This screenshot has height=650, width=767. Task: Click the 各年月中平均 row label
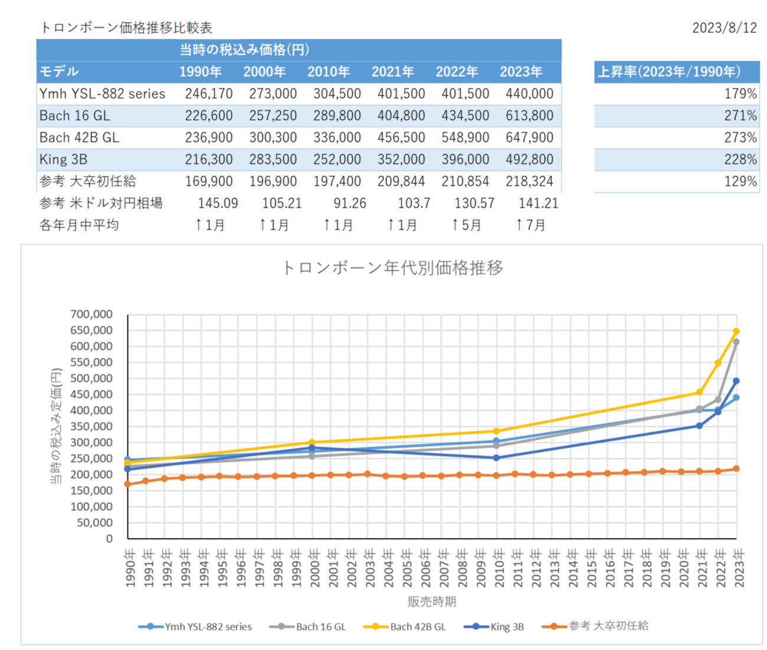79,225
